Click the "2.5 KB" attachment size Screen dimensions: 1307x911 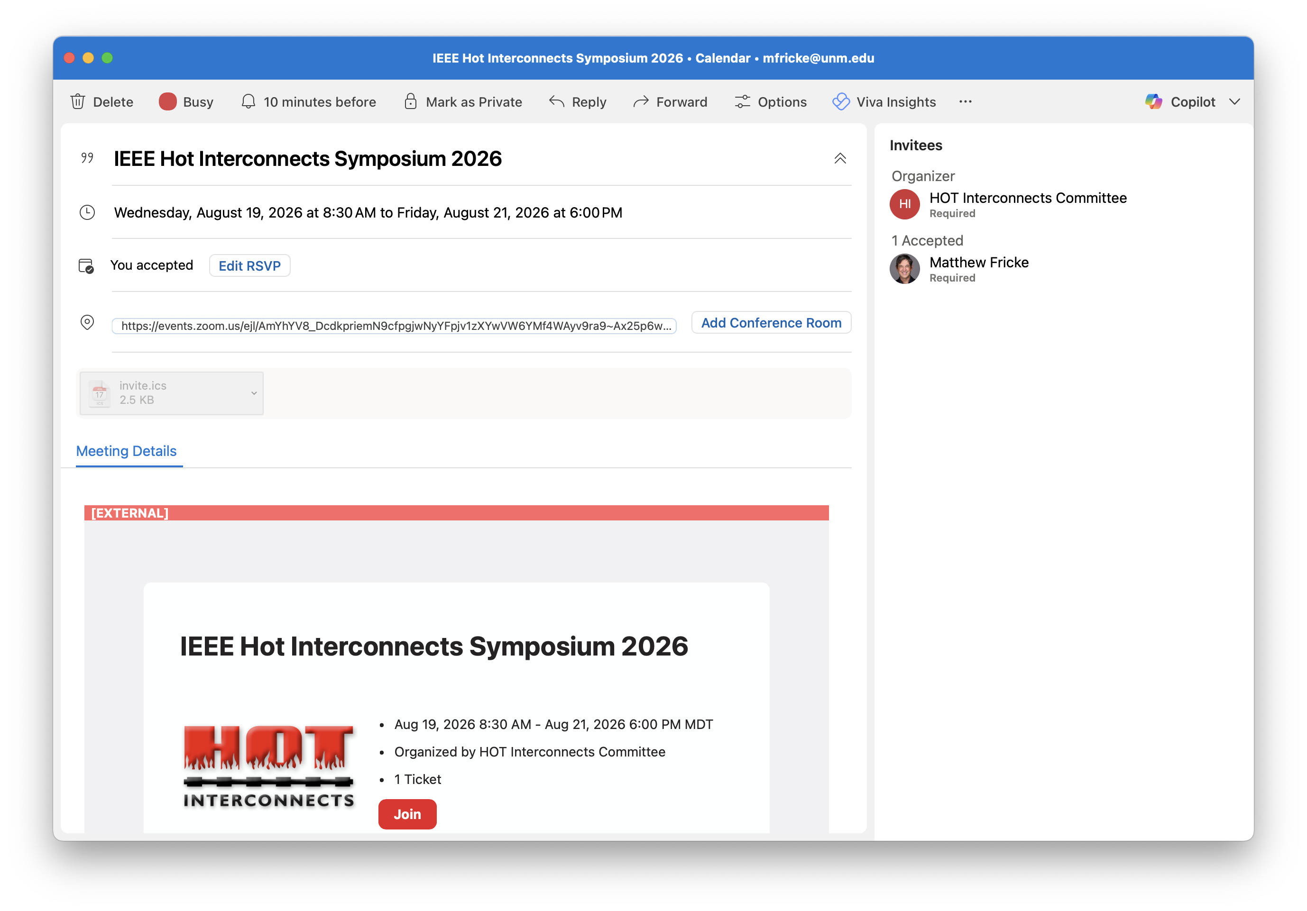click(x=137, y=400)
